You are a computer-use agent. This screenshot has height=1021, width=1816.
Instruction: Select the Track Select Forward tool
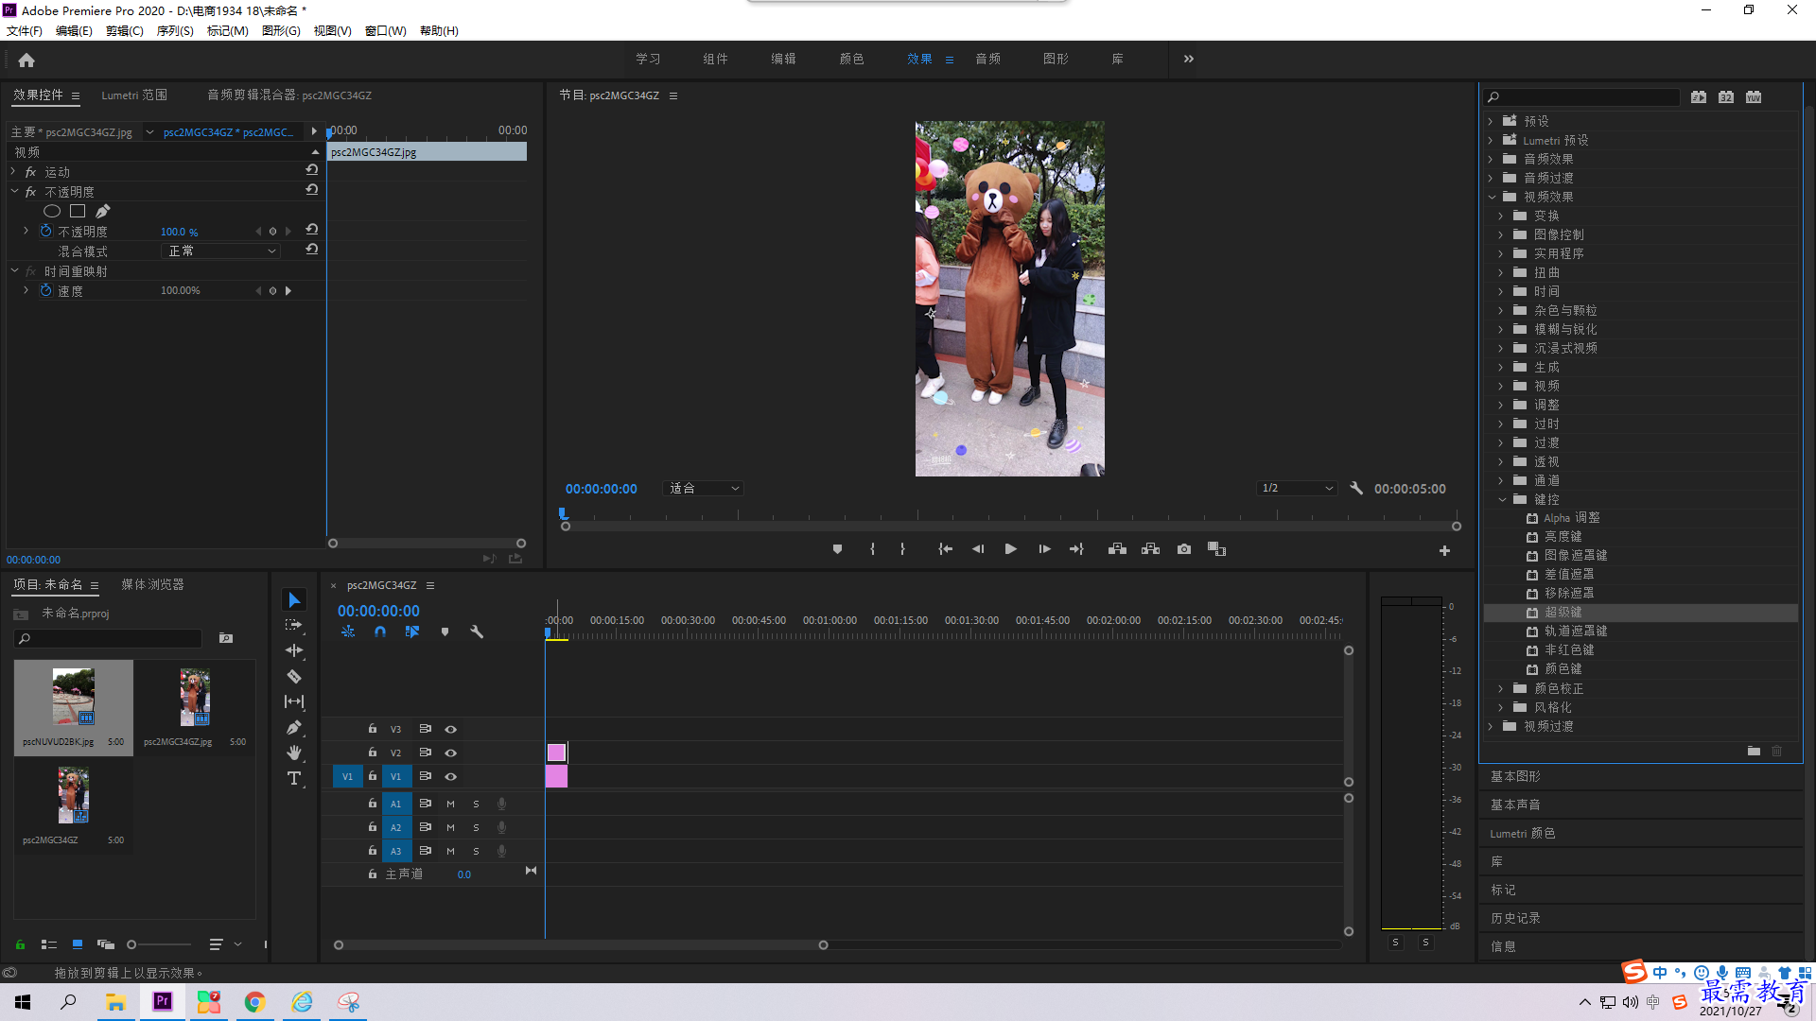294,626
